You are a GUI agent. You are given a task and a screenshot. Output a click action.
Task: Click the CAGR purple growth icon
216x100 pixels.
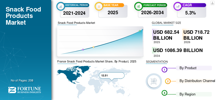pyautogui.click(x=177, y=6)
